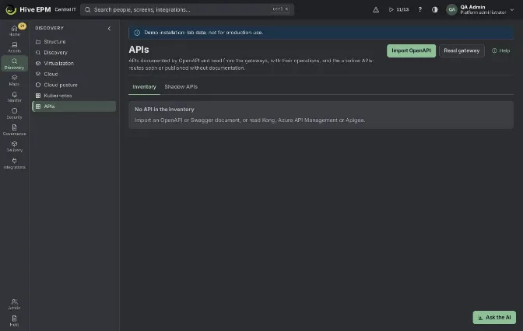This screenshot has height=331, width=523.
Task: Click the Read gateway button
Action: pyautogui.click(x=462, y=51)
